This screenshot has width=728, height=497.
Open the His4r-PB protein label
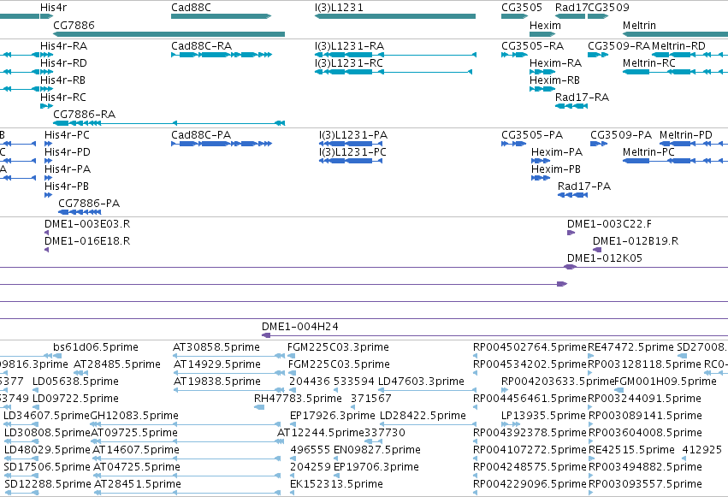pos(67,186)
